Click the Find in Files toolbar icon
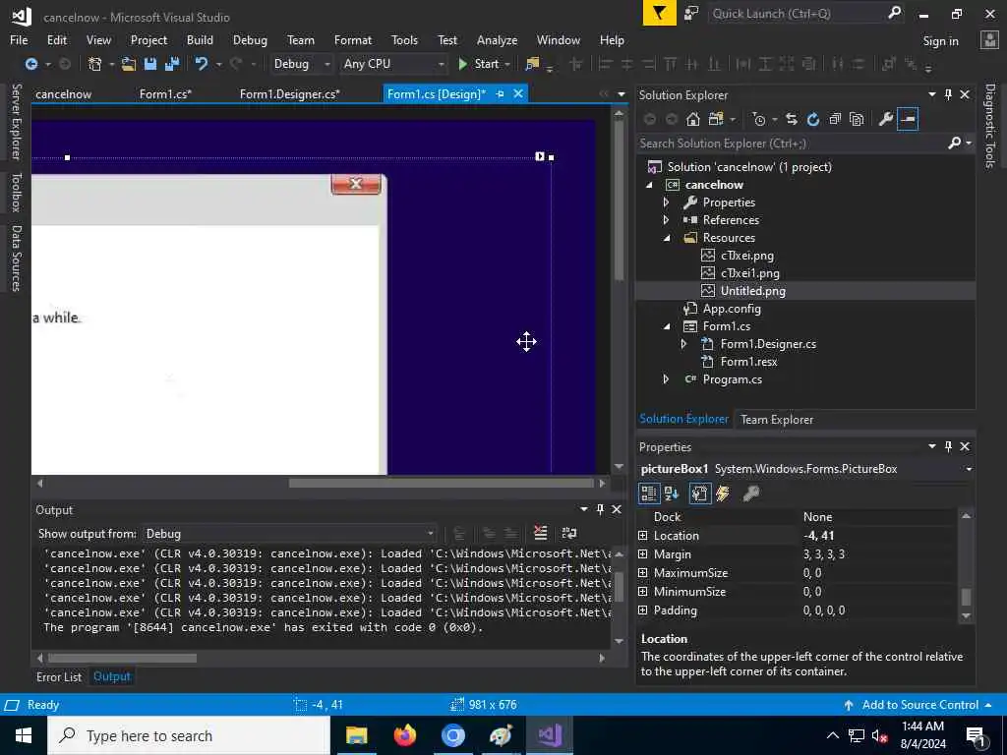 (x=532, y=64)
